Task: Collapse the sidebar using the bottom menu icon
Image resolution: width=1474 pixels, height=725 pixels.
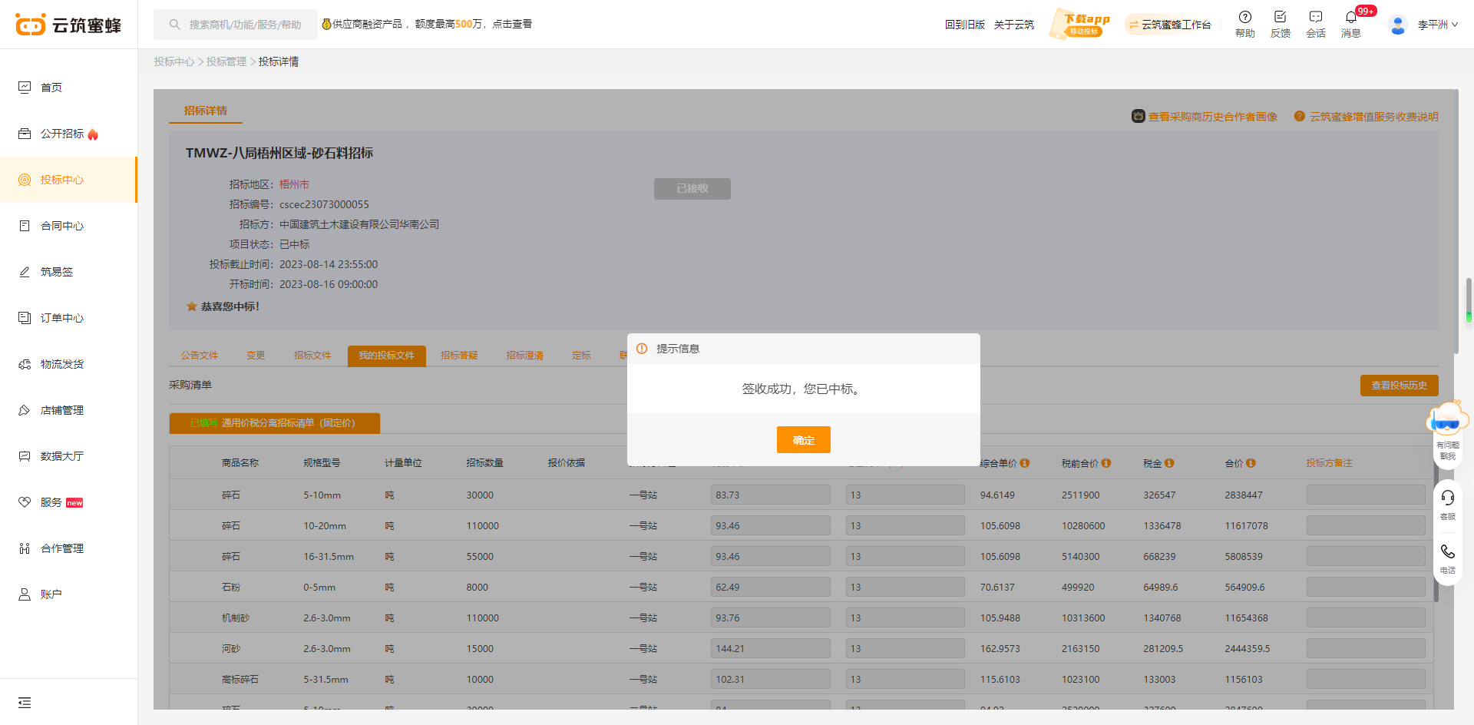Action: coord(25,703)
